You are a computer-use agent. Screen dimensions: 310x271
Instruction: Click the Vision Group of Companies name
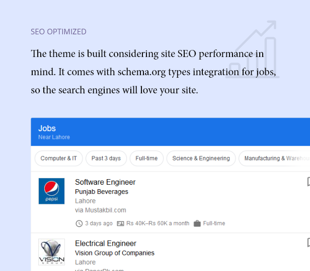[115, 253]
